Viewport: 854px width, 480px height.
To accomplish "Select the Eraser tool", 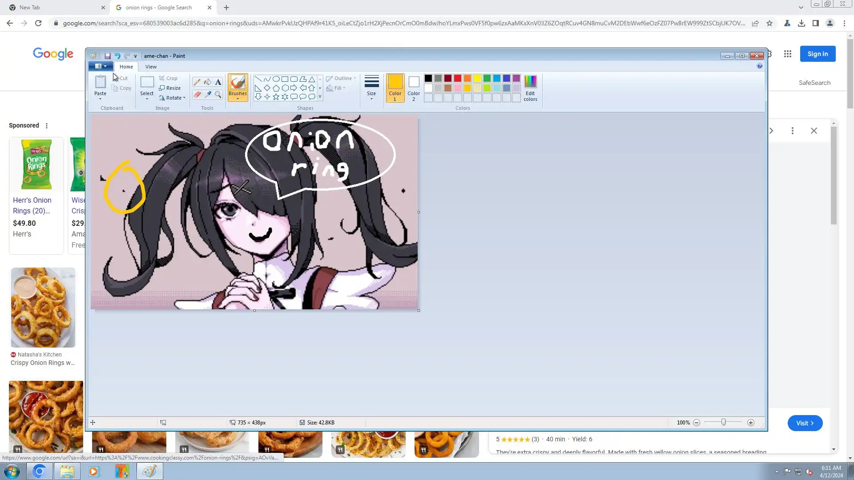I will tap(197, 95).
